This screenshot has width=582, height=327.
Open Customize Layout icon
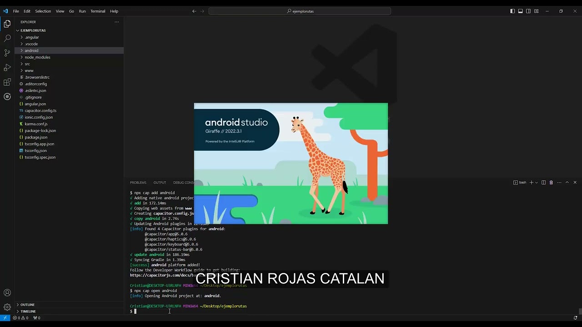coord(537,11)
